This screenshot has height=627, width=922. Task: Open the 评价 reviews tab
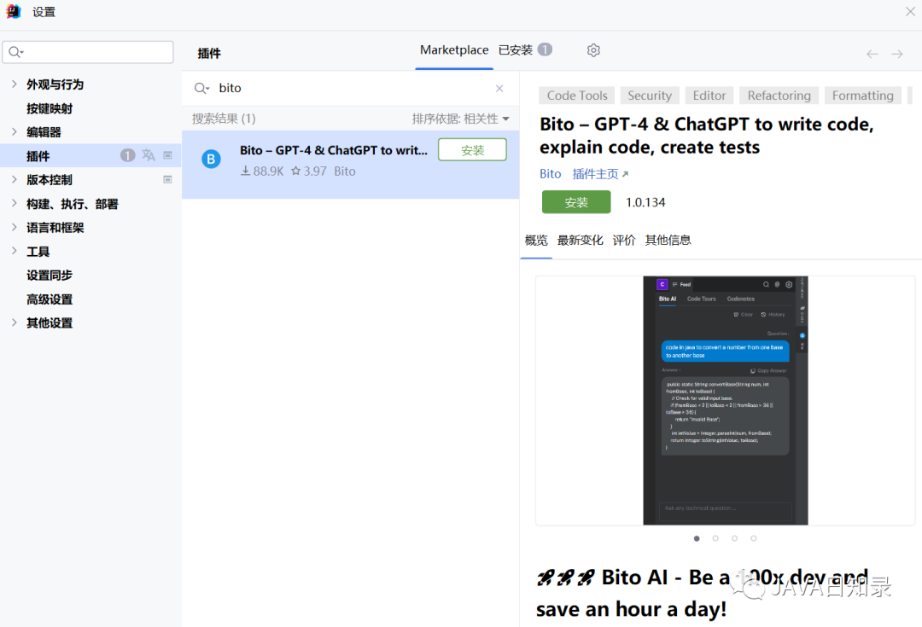[x=624, y=240]
